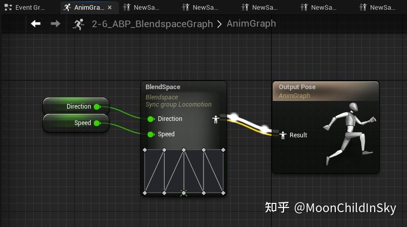Click the Result pose input pin
This screenshot has width=407, height=227.
[x=283, y=135]
